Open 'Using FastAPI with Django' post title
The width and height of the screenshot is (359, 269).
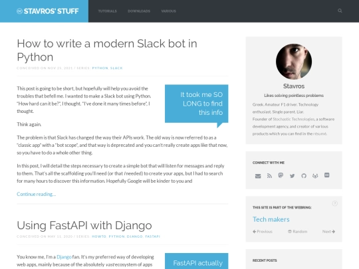click(84, 225)
